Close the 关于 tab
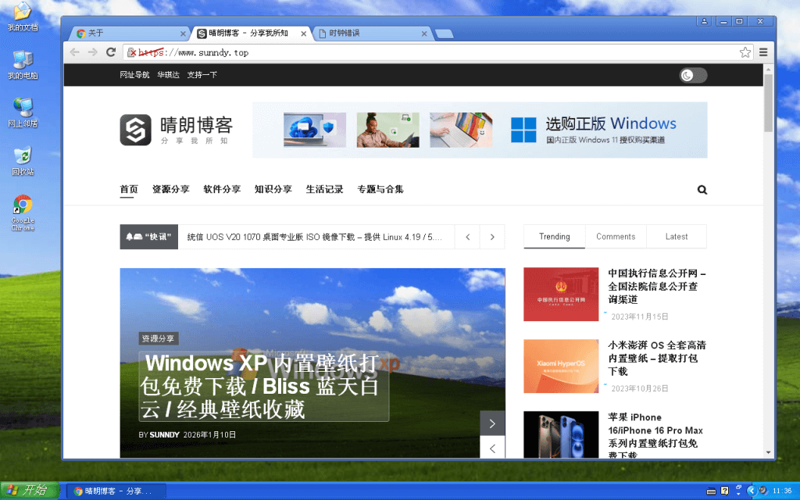This screenshot has width=800, height=500. (183, 34)
